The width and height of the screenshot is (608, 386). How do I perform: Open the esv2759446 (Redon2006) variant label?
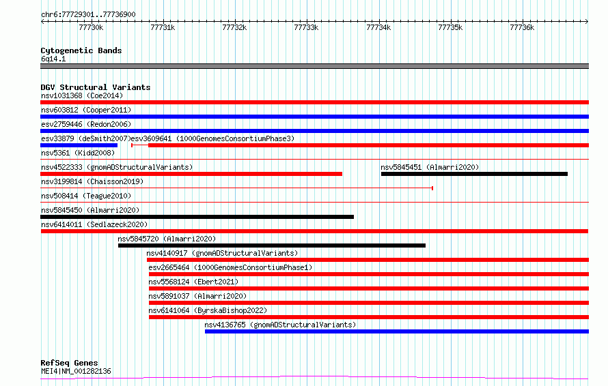pyautogui.click(x=86, y=124)
